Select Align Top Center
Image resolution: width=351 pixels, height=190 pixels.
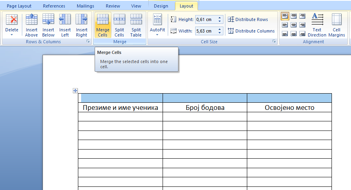pyautogui.click(x=293, y=16)
